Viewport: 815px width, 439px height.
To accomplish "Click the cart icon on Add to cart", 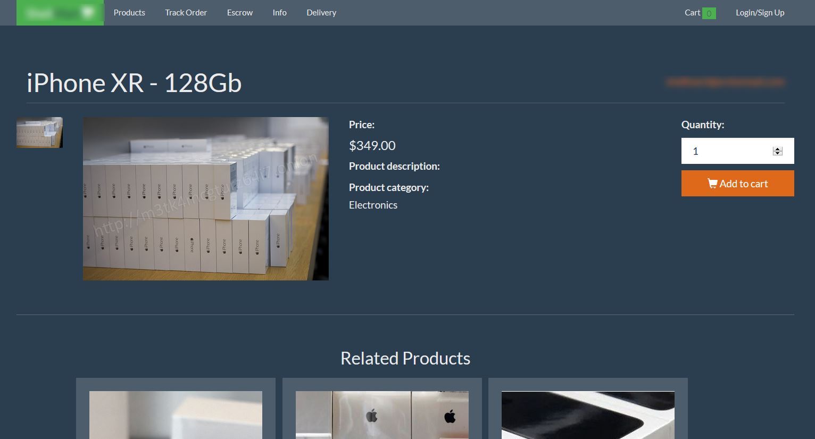I will point(712,184).
